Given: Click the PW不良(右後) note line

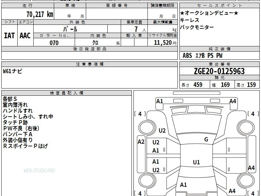Looking at the screenshot, I should click(21, 128).
